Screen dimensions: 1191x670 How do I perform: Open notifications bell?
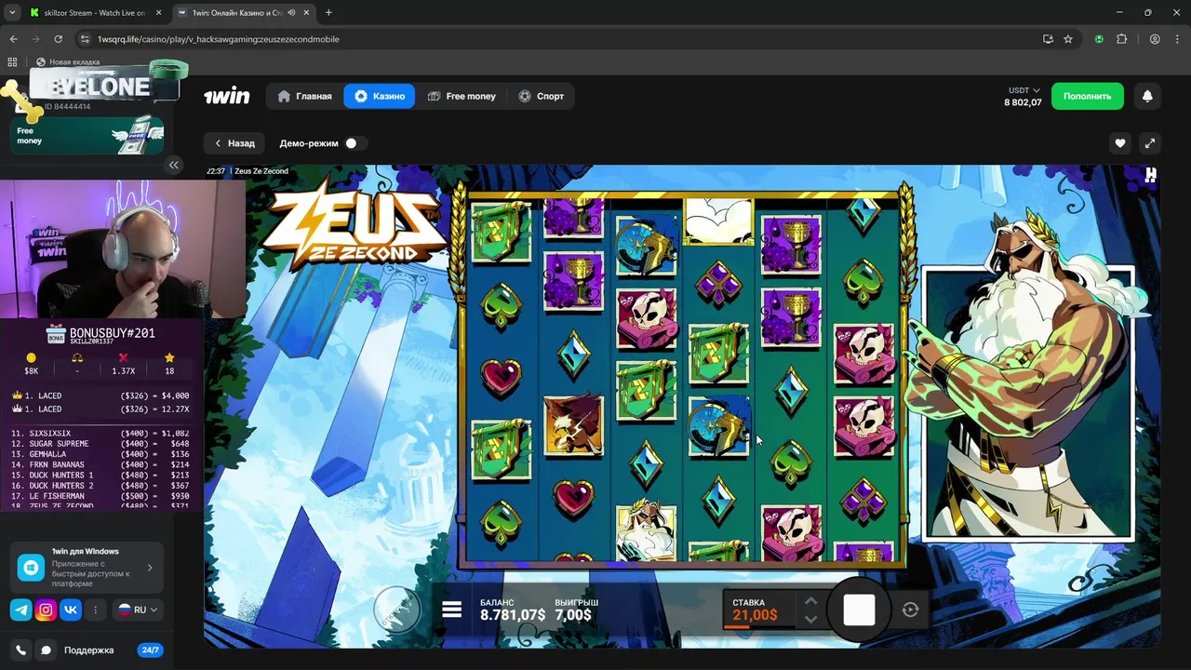pos(1147,96)
